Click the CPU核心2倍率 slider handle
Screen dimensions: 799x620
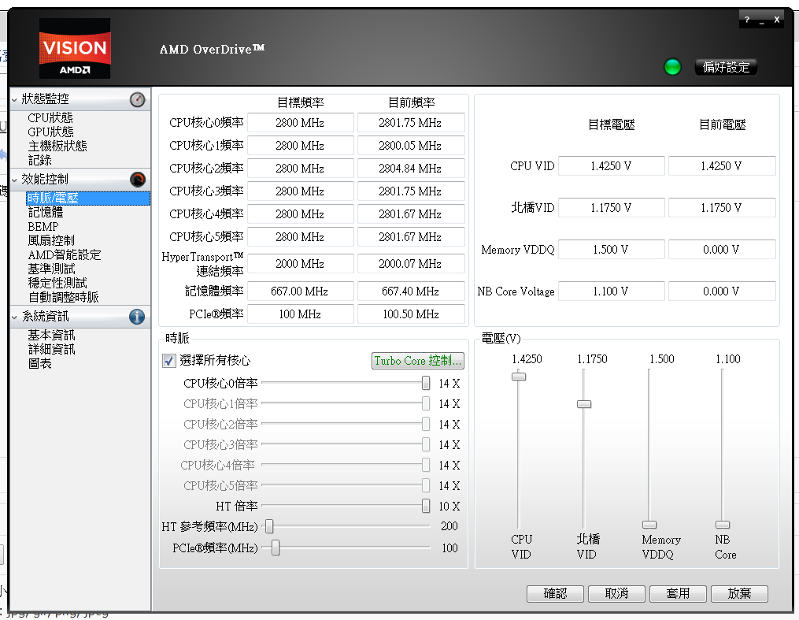click(426, 424)
